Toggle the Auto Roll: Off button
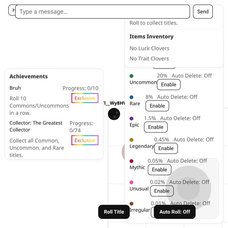 pos(175,212)
